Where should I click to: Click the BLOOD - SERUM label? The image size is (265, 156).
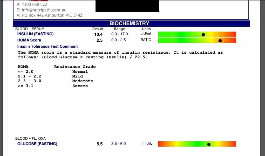click(x=30, y=29)
